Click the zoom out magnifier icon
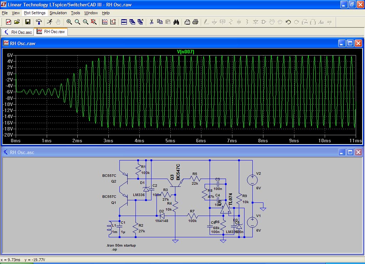The height and width of the screenshot is (264, 365). pos(86,22)
